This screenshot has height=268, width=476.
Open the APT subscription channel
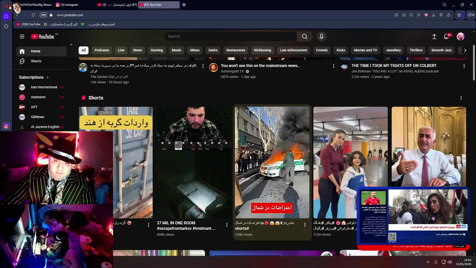41,107
